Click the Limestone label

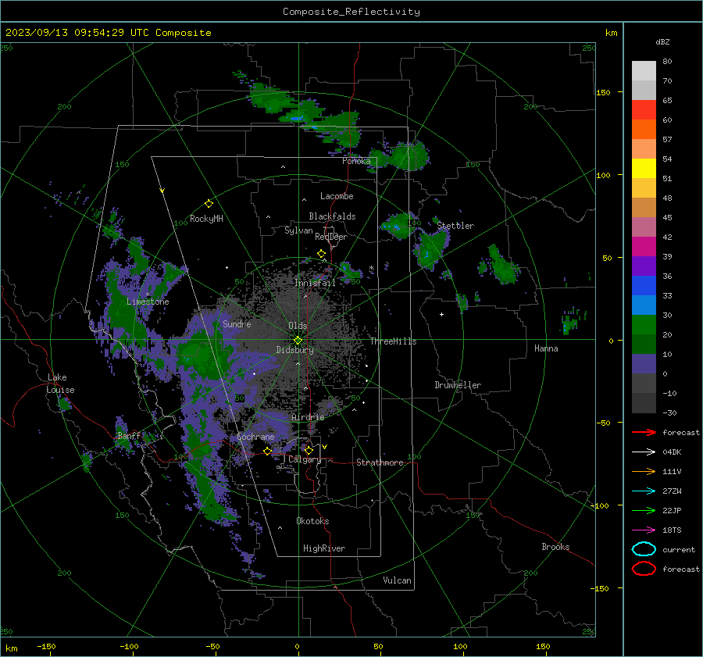coord(148,302)
